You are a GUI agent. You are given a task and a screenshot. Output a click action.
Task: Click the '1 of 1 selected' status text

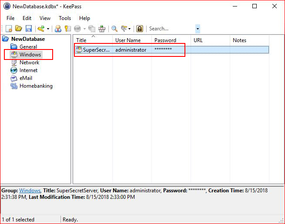(x=18, y=220)
